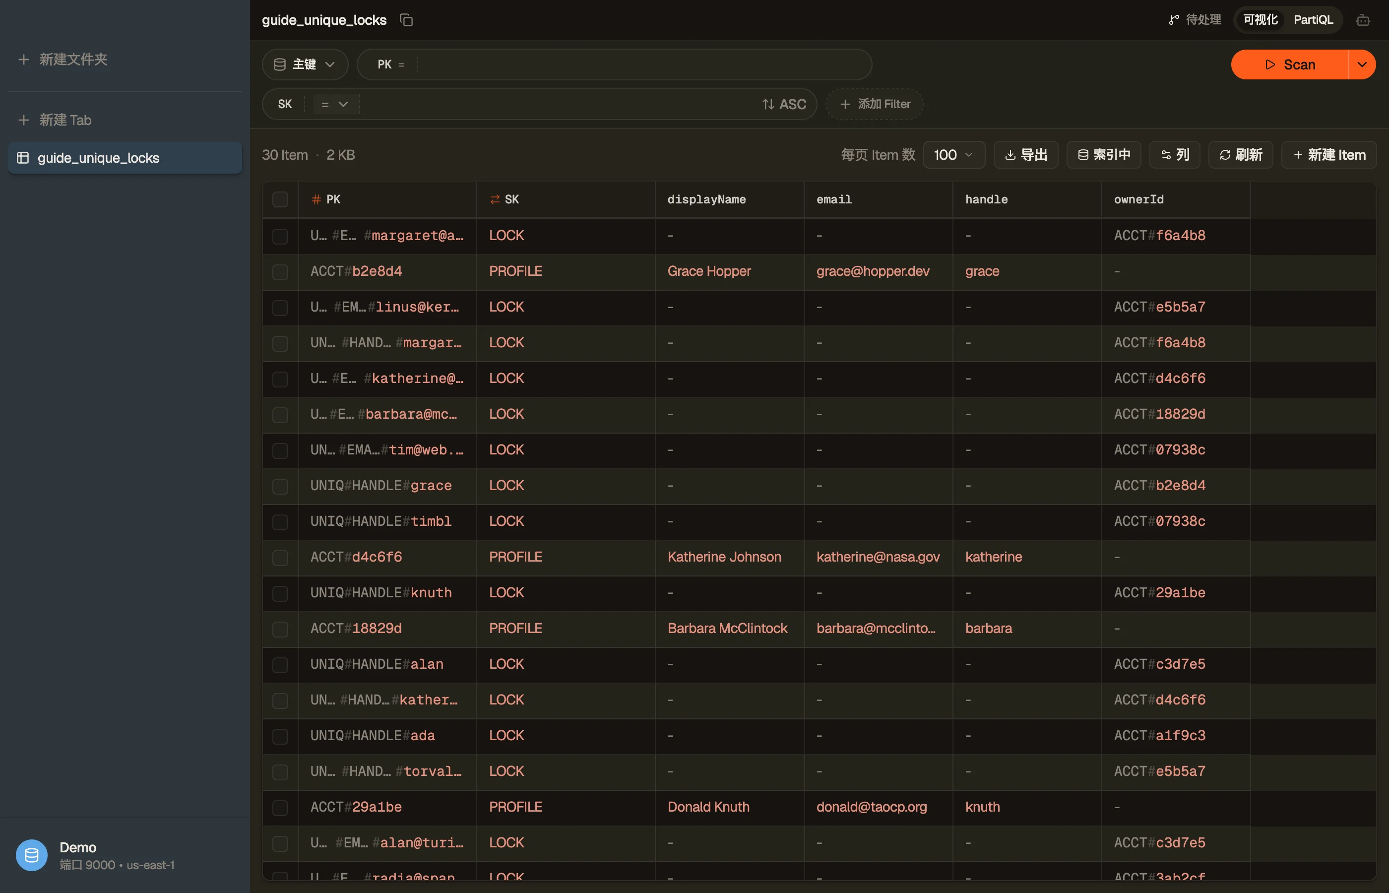Click 新建 Item button
The image size is (1389, 893).
pyautogui.click(x=1328, y=155)
